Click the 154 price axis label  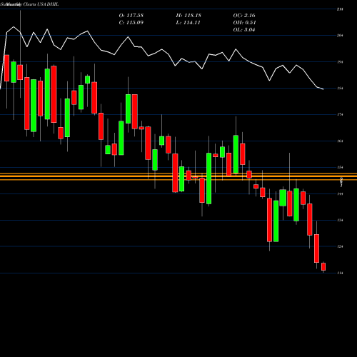(340, 167)
